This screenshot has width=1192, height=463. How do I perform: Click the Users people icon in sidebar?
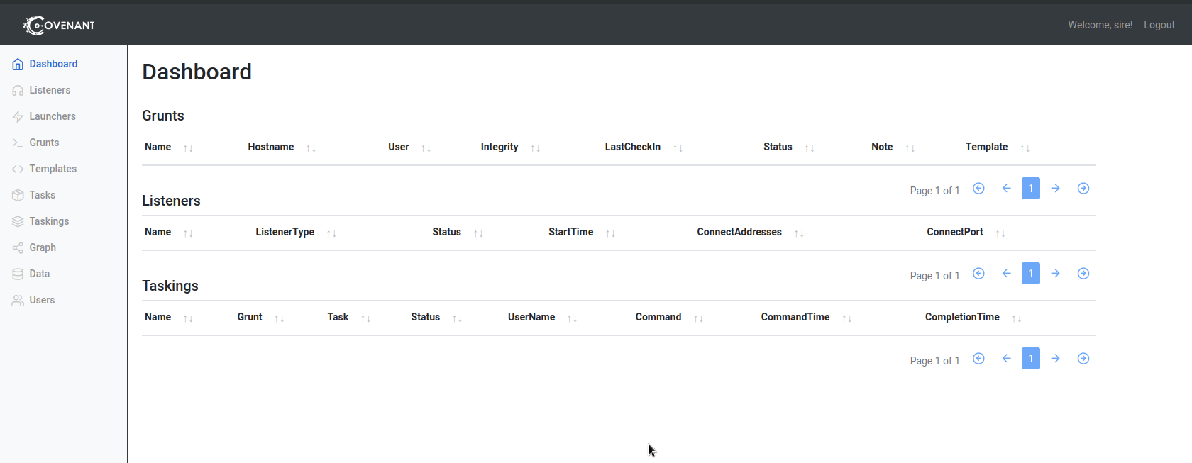18,300
